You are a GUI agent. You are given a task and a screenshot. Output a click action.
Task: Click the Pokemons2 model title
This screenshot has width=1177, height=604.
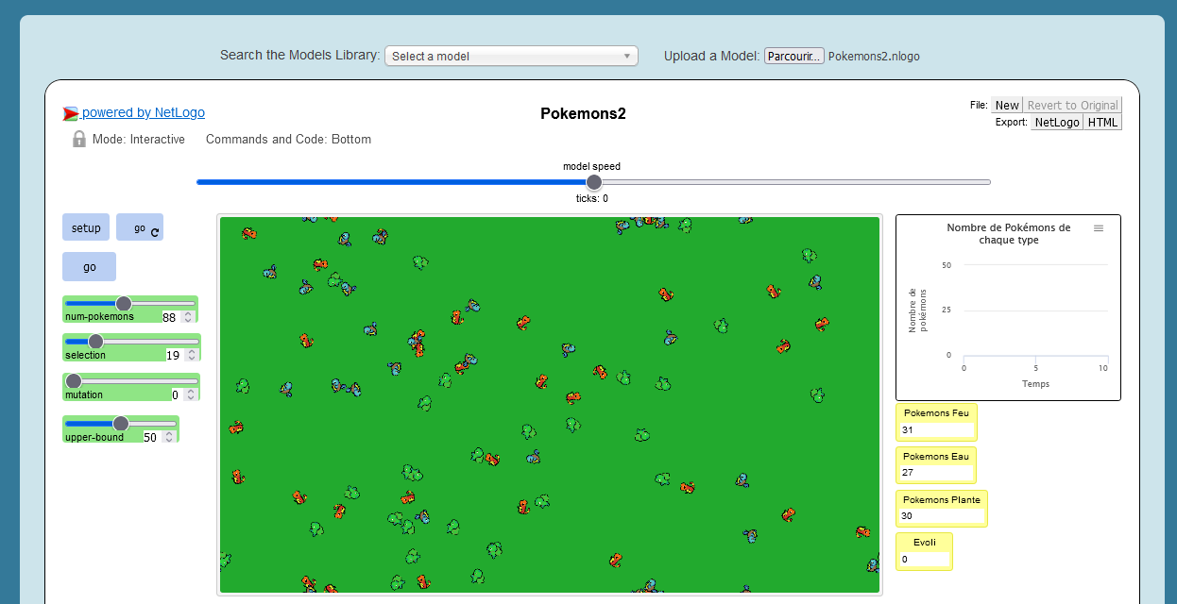tap(583, 114)
